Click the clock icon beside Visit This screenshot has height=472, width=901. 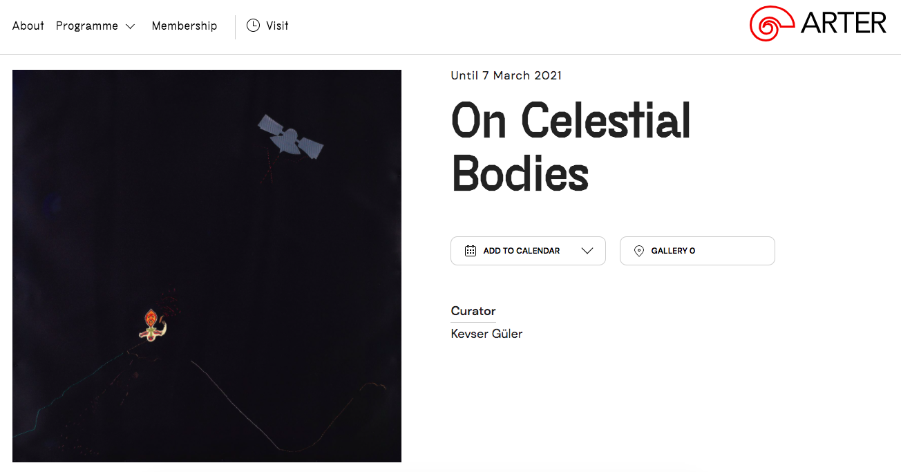tap(254, 26)
